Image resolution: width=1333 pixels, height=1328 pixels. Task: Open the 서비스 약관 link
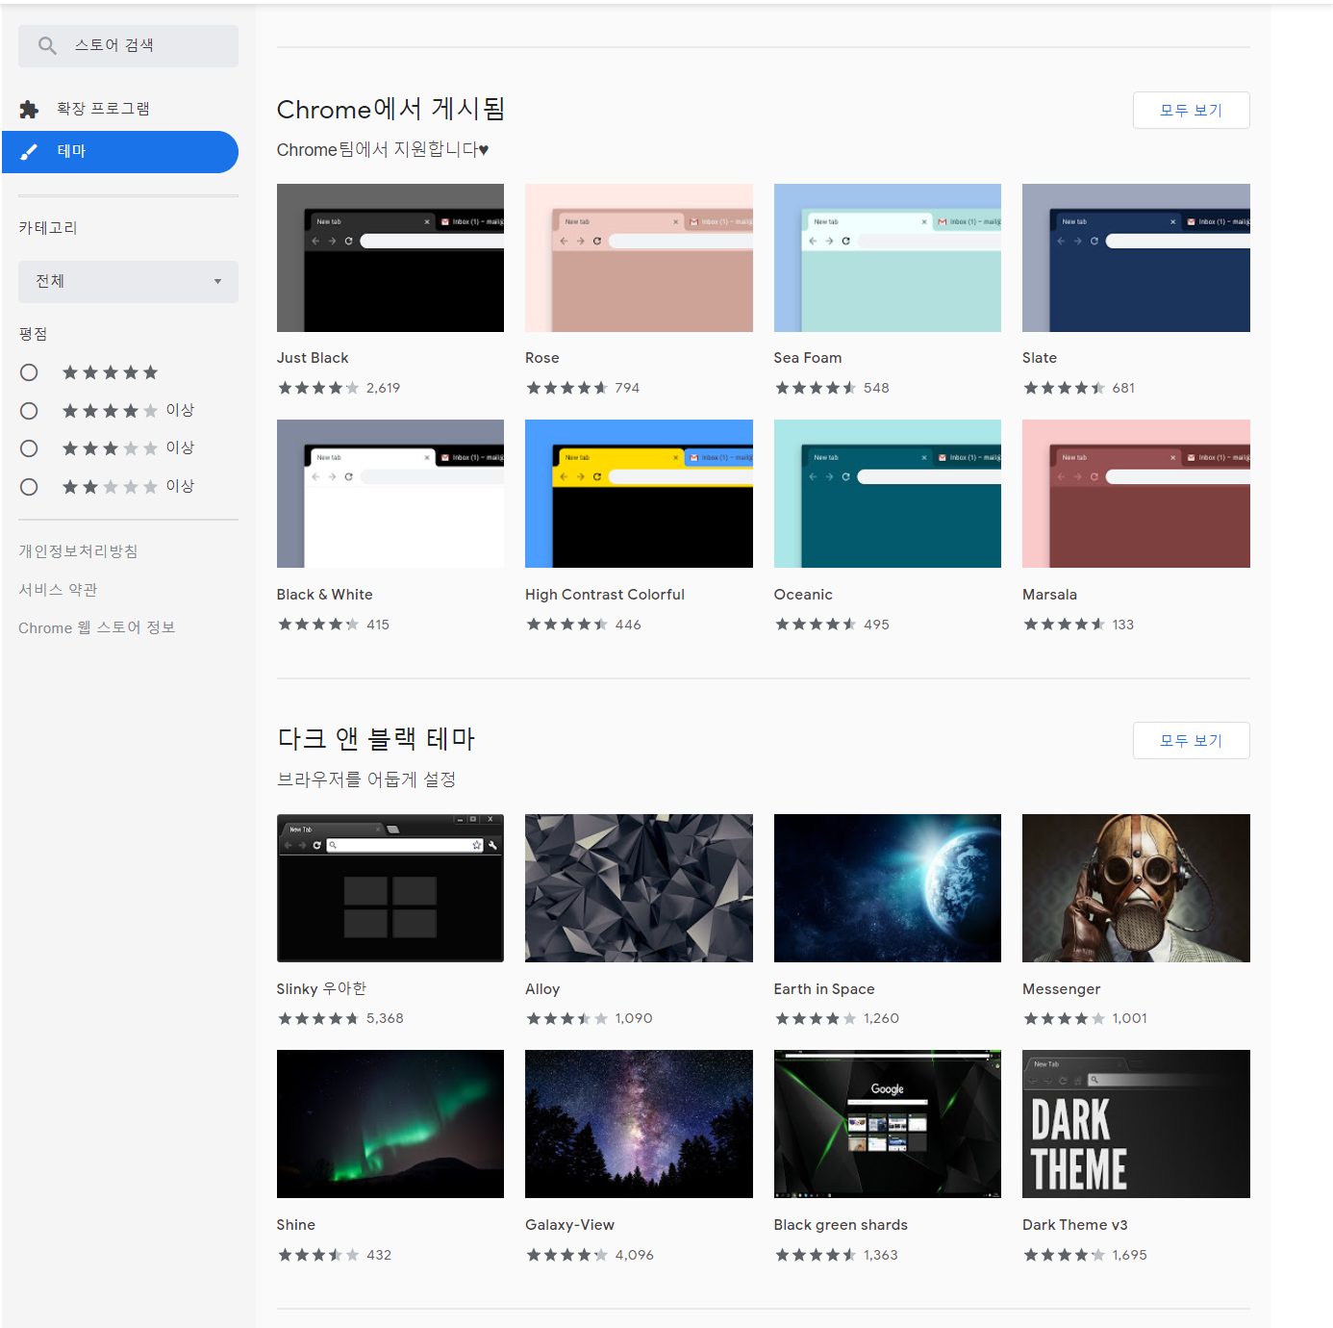click(x=58, y=590)
